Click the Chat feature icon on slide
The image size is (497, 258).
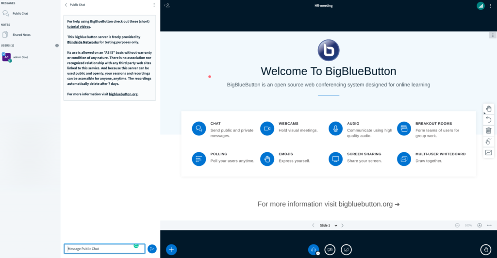pos(199,129)
